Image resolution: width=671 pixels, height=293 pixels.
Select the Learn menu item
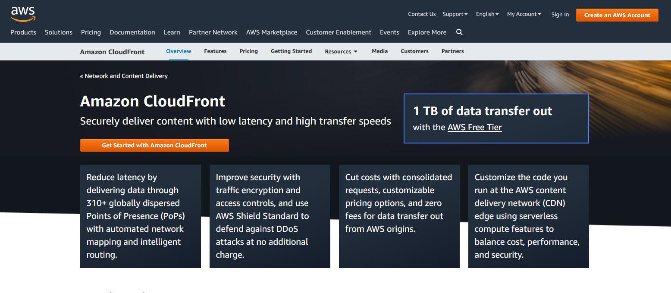point(172,32)
